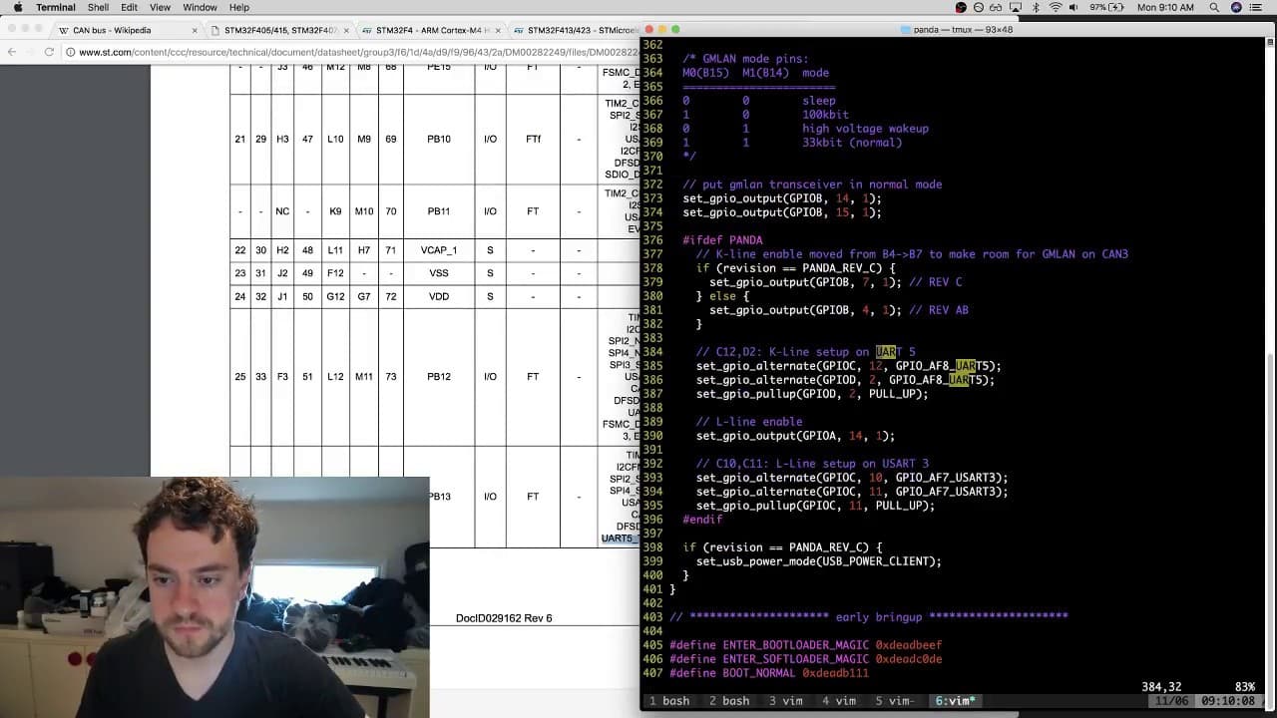Switch to CAN bus - Wikipedia tab
This screenshot has width=1277, height=718.
(x=128, y=30)
